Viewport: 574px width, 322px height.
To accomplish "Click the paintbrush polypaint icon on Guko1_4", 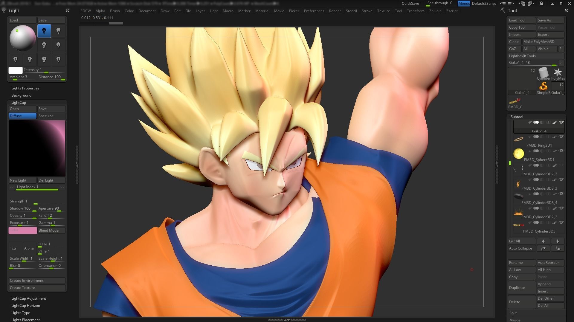I will [x=555, y=123].
